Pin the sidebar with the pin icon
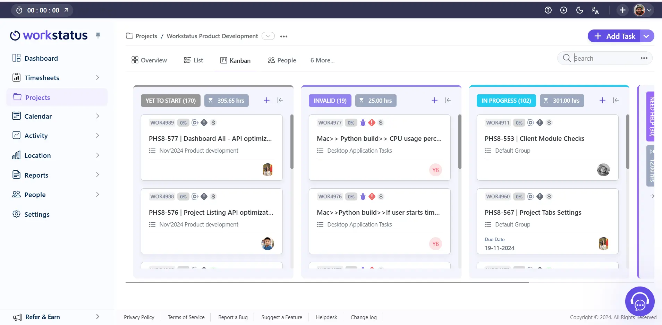The width and height of the screenshot is (662, 325). (x=98, y=35)
